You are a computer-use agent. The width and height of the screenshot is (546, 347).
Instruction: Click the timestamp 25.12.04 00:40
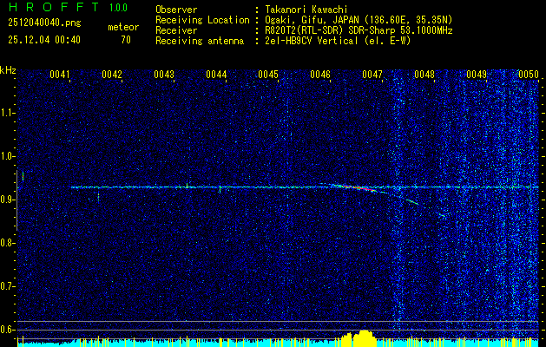point(44,40)
